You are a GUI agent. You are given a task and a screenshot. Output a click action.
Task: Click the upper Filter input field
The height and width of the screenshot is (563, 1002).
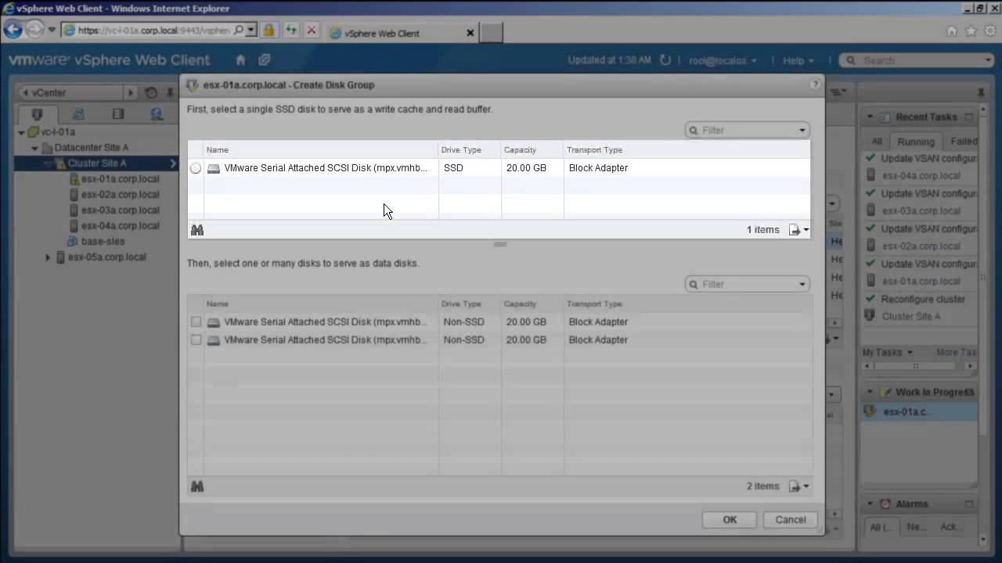coord(747,131)
